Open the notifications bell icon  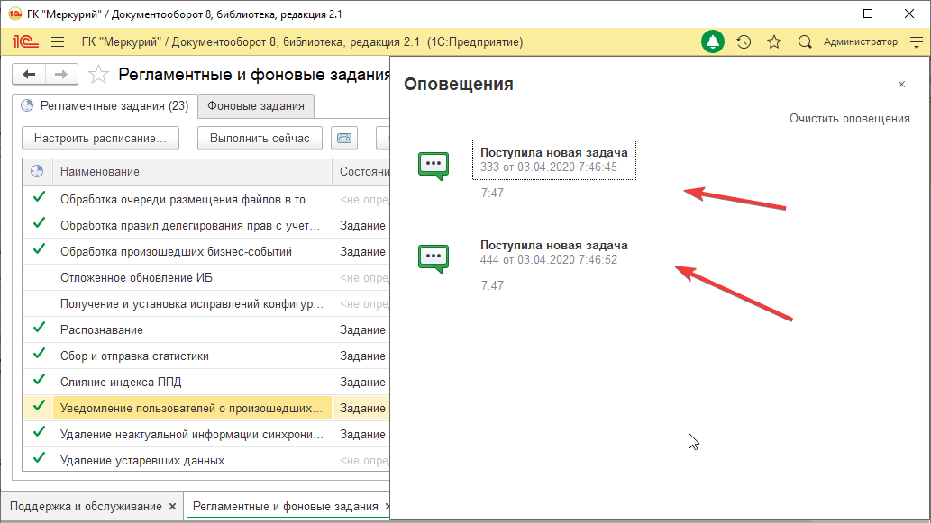point(713,42)
